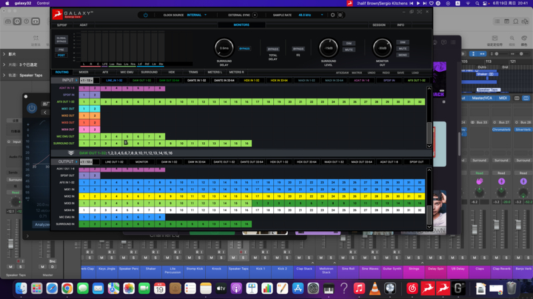Click Surround Delay knob

(224, 48)
